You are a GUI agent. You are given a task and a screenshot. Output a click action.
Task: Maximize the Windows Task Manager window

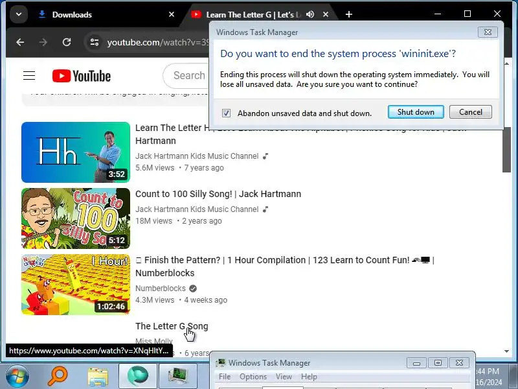[x=438, y=363]
